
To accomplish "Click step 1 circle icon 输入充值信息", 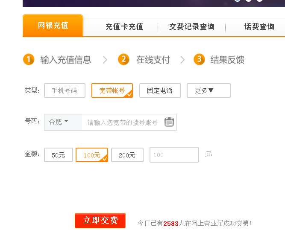I will [29, 59].
